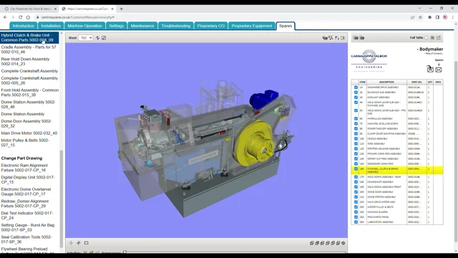Click the fourth view cube icon
The image size is (458, 258).
(328, 243)
